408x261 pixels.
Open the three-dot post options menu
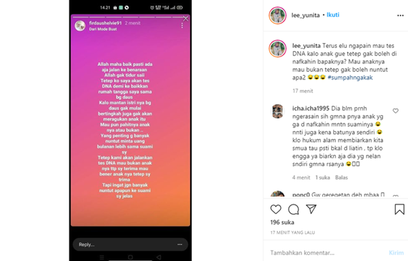[400, 15]
